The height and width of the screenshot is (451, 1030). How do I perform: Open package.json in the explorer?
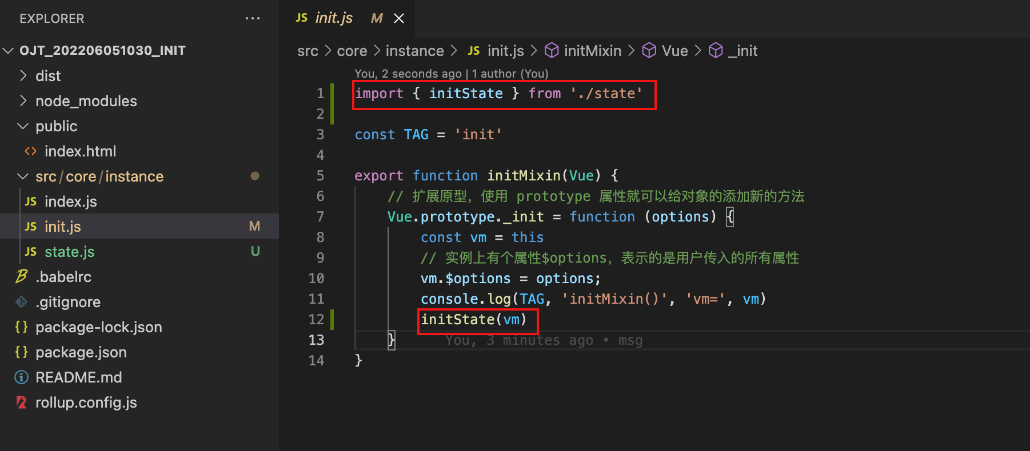tap(139, 352)
